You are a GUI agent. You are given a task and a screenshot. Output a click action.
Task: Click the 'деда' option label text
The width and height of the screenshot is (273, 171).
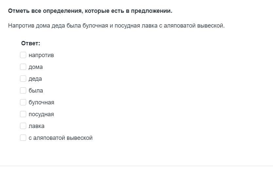(35, 79)
